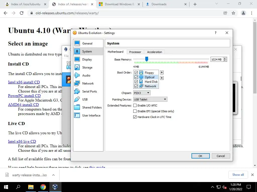Viewport: 257px width, 192px height.
Task: Open the Chipset PIIX3 dropdown
Action: click(x=142, y=93)
